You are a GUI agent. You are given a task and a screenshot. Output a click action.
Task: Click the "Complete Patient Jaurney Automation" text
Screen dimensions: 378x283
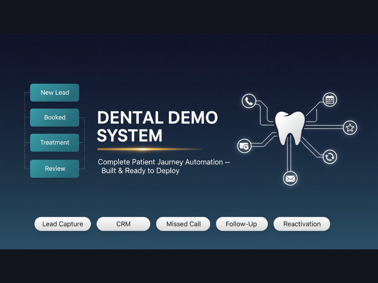click(x=160, y=162)
